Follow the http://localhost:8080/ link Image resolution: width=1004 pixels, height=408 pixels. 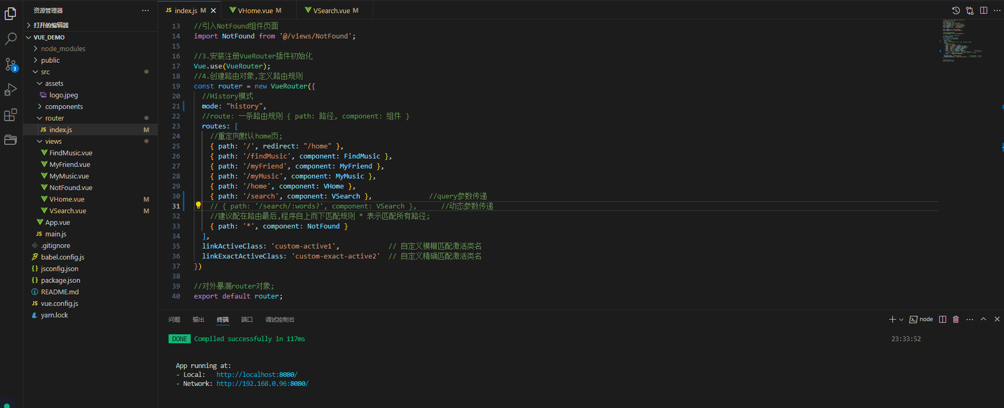[257, 375]
